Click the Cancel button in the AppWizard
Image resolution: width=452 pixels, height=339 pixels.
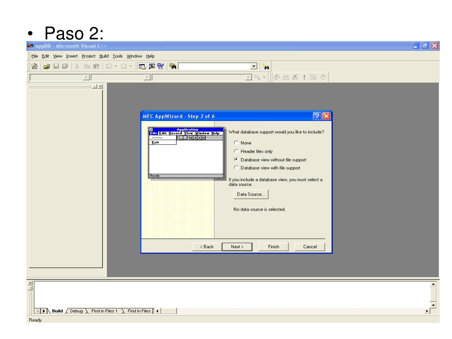[x=310, y=247]
